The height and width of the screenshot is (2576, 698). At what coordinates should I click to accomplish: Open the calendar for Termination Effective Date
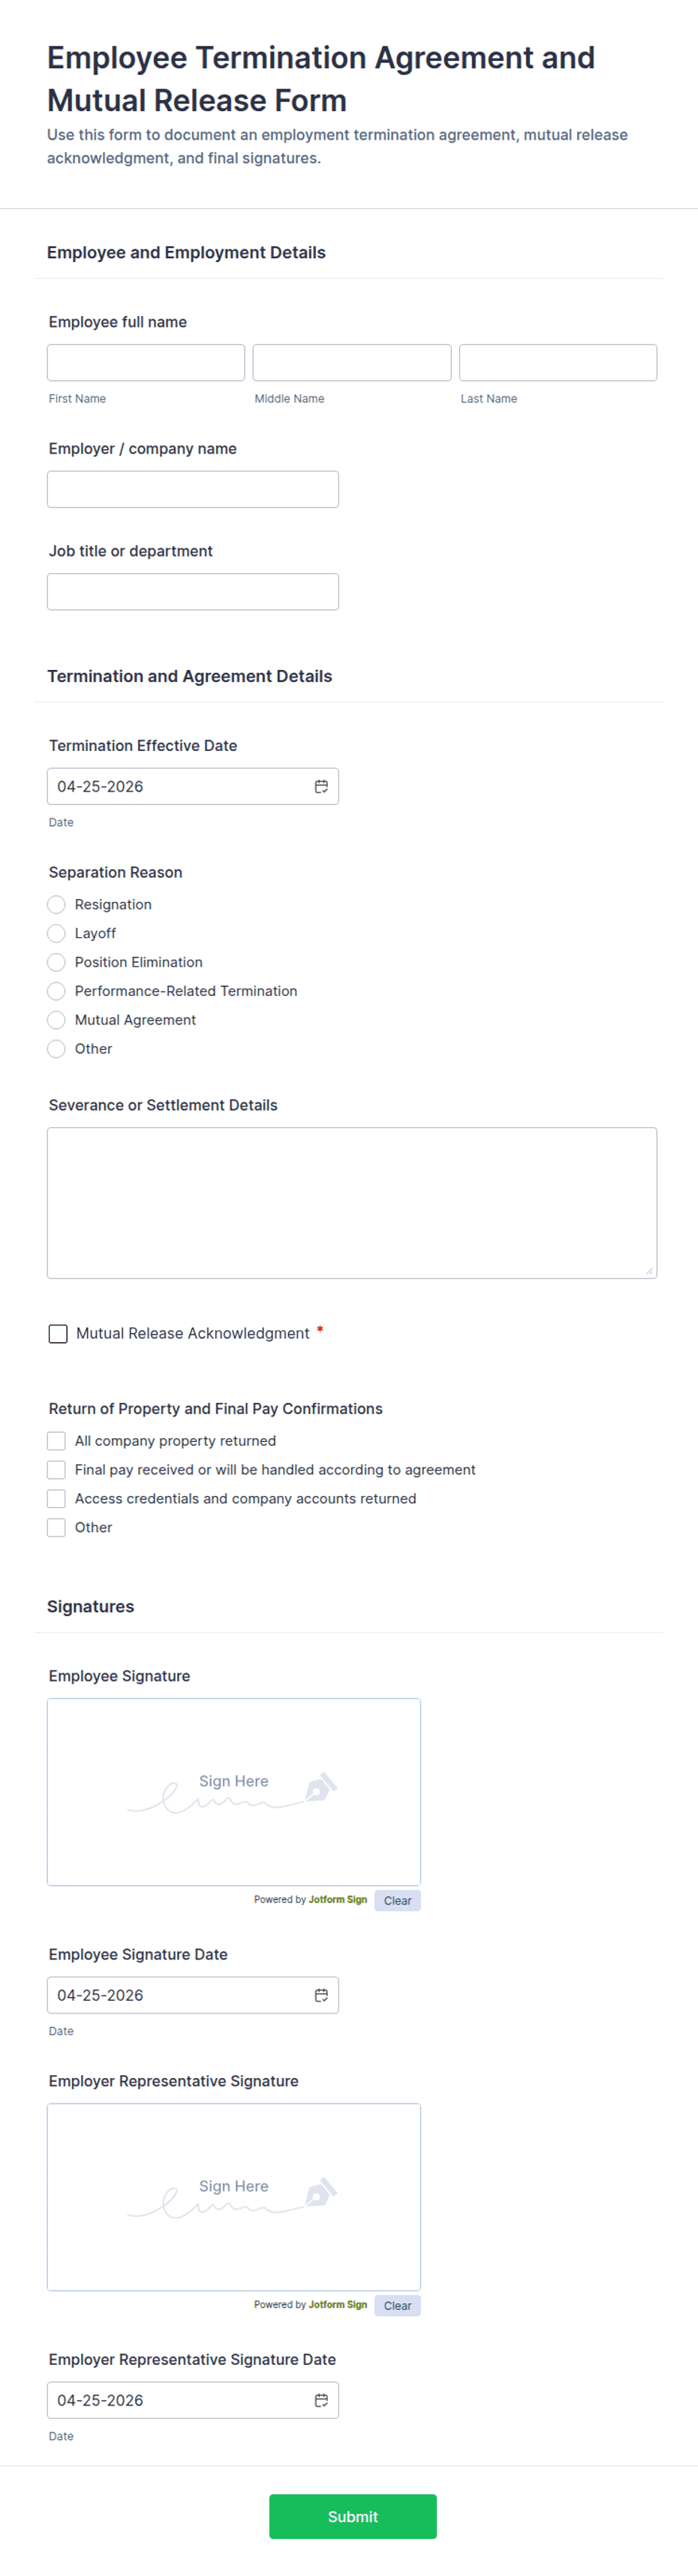(x=322, y=786)
